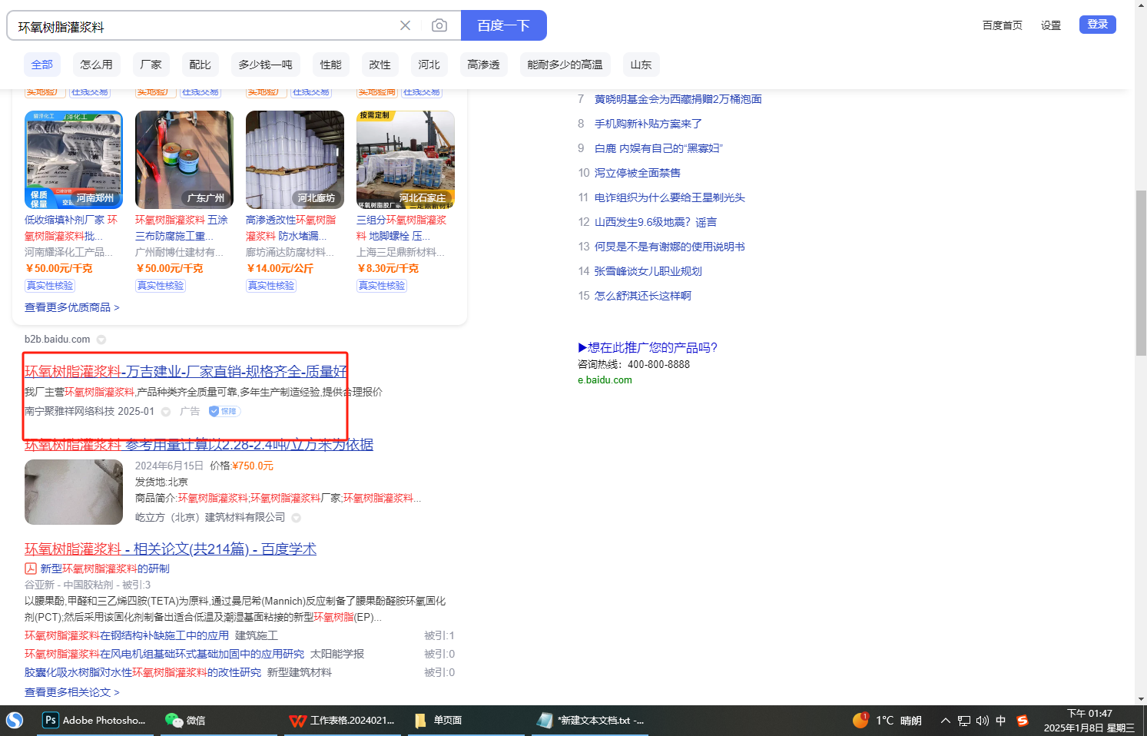Screen dimensions: 1147x736
Task: Open the 想在此推广您的产品吗? link
Action: (648, 347)
